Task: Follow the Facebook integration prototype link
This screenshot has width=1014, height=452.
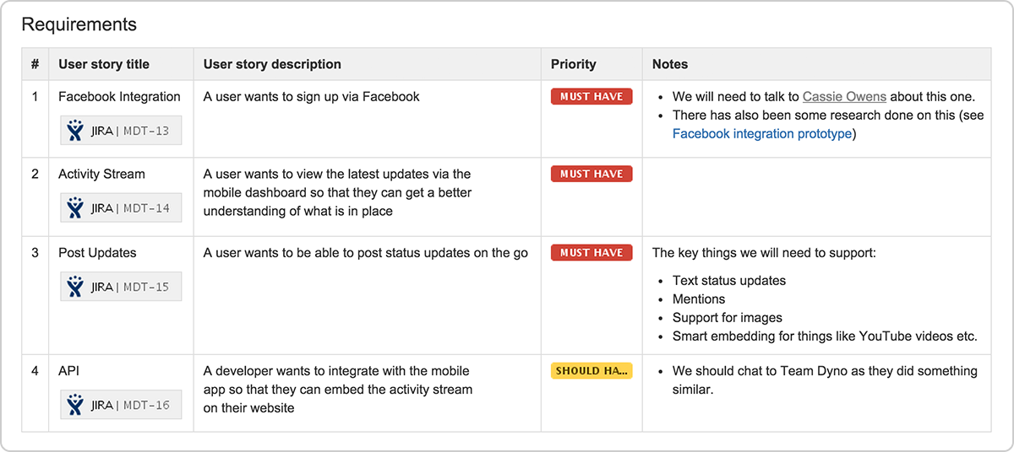Action: coord(761,133)
